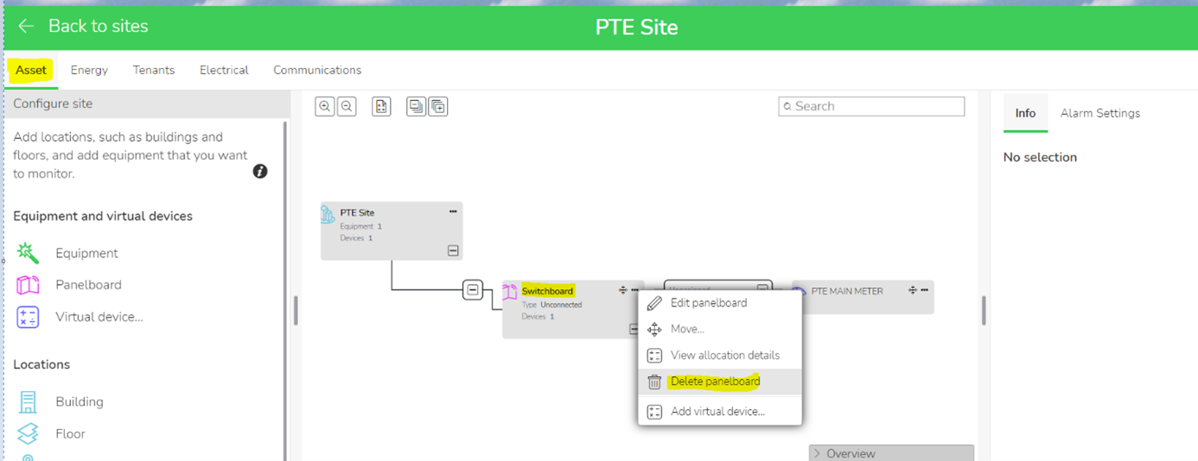Select the PTE Site node title
Screen dimensions: 1198x461
(x=357, y=212)
